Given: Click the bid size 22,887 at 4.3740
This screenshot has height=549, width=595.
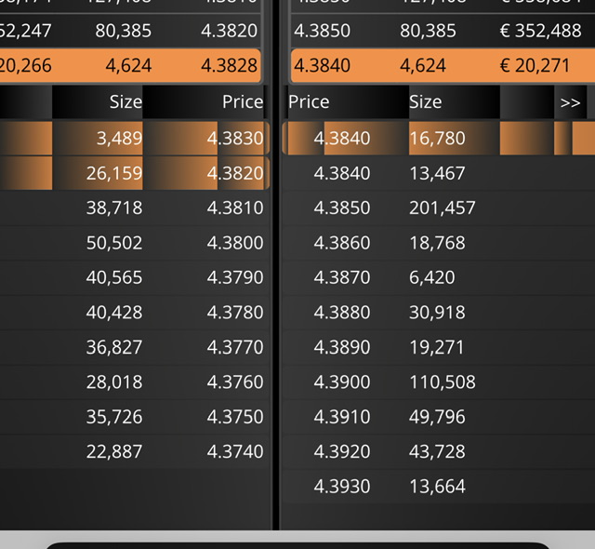Looking at the screenshot, I should click(114, 451).
